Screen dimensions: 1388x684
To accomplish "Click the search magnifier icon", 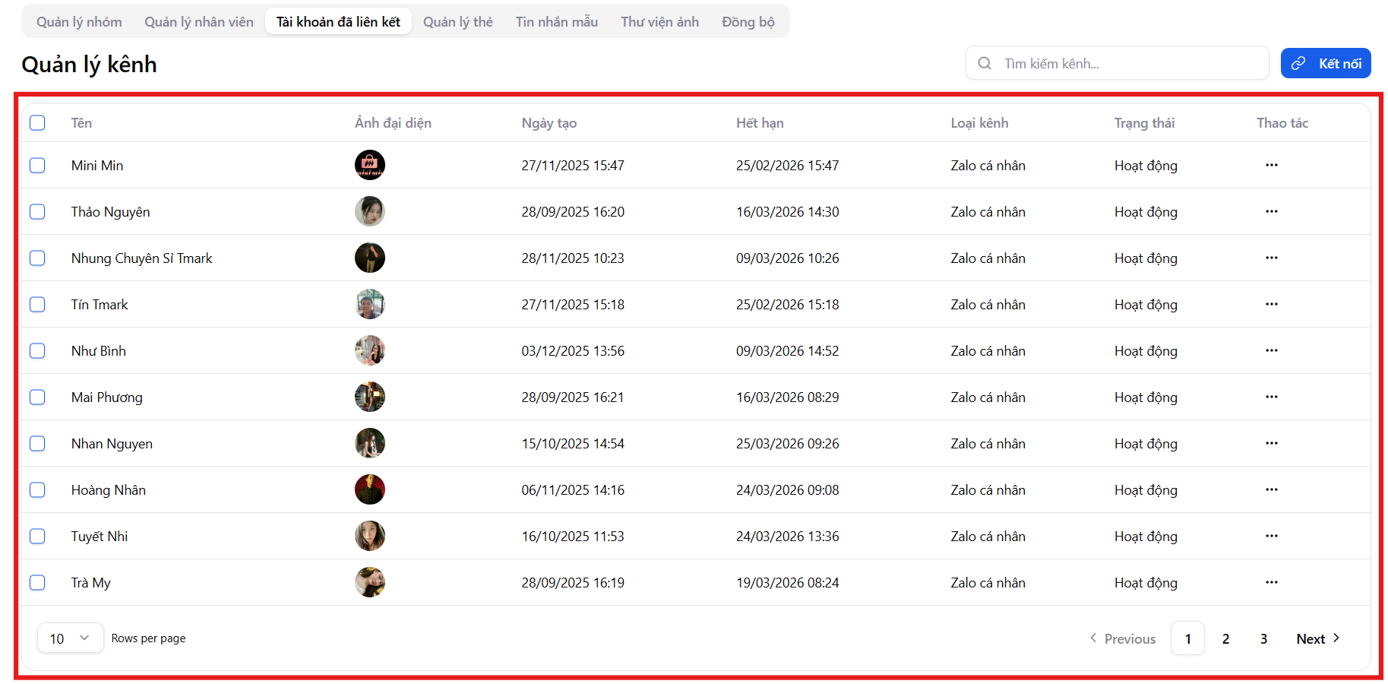I will pyautogui.click(x=985, y=63).
